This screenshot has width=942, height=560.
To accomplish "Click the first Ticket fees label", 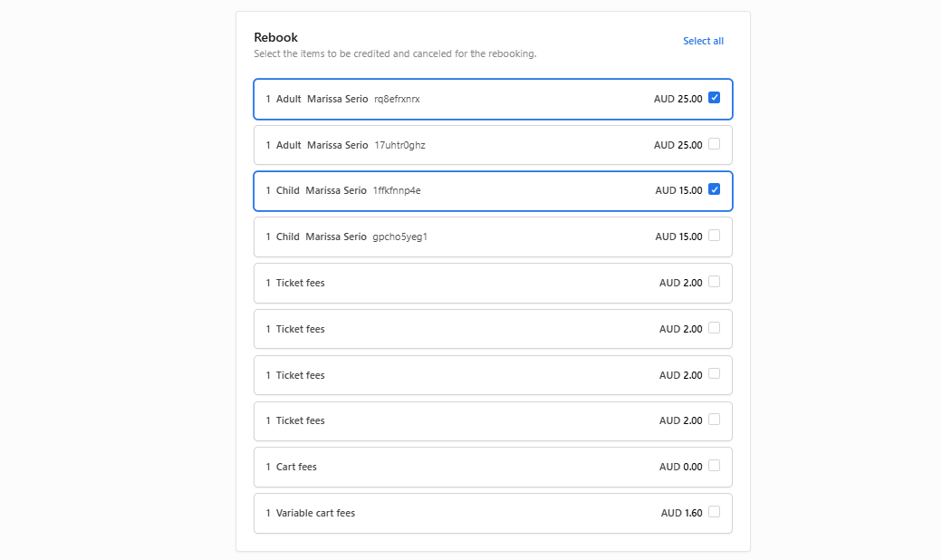I will click(x=300, y=283).
